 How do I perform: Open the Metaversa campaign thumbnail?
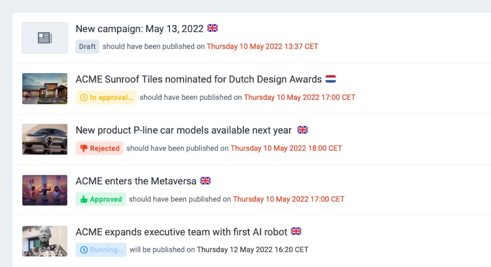point(45,190)
